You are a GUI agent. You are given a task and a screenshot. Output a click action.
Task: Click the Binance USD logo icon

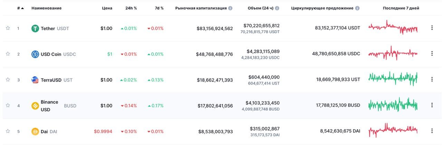tap(35, 106)
